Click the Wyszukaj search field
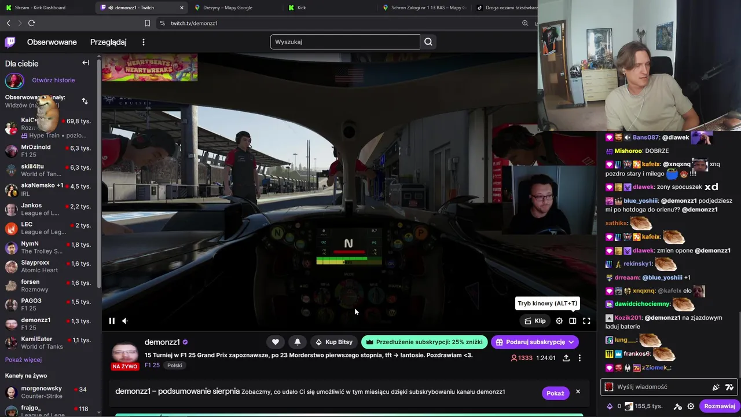 345,42
